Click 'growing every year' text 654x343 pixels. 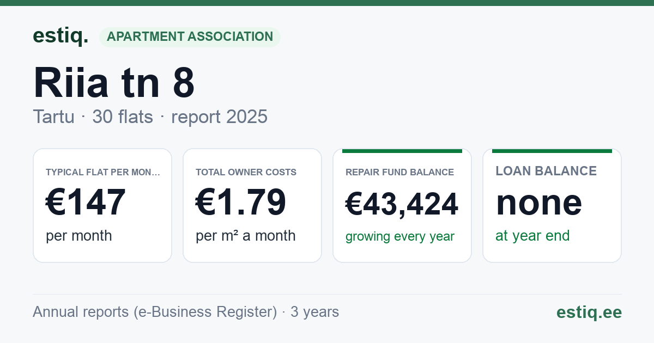point(400,237)
